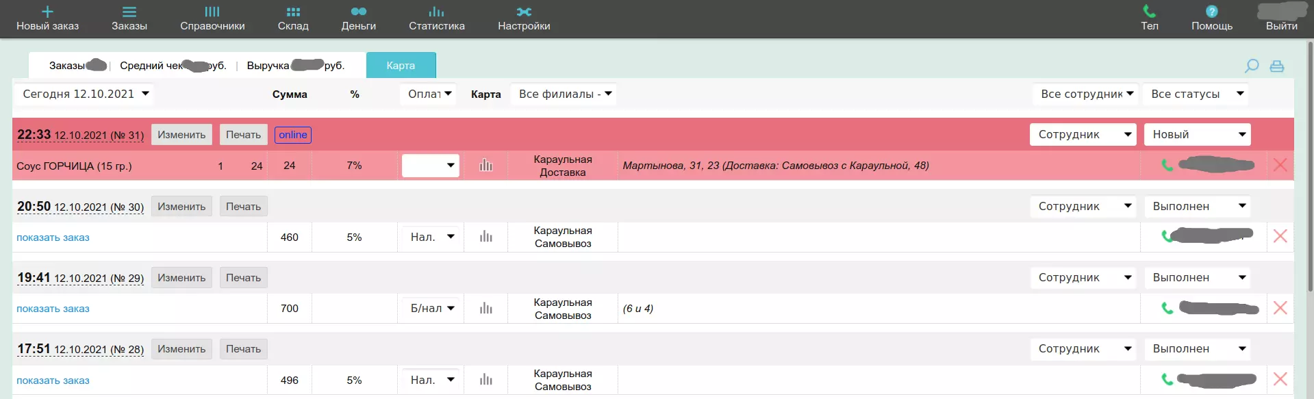The height and width of the screenshot is (399, 1314).
Task: Click Печать for order № 30
Action: pyautogui.click(x=244, y=207)
